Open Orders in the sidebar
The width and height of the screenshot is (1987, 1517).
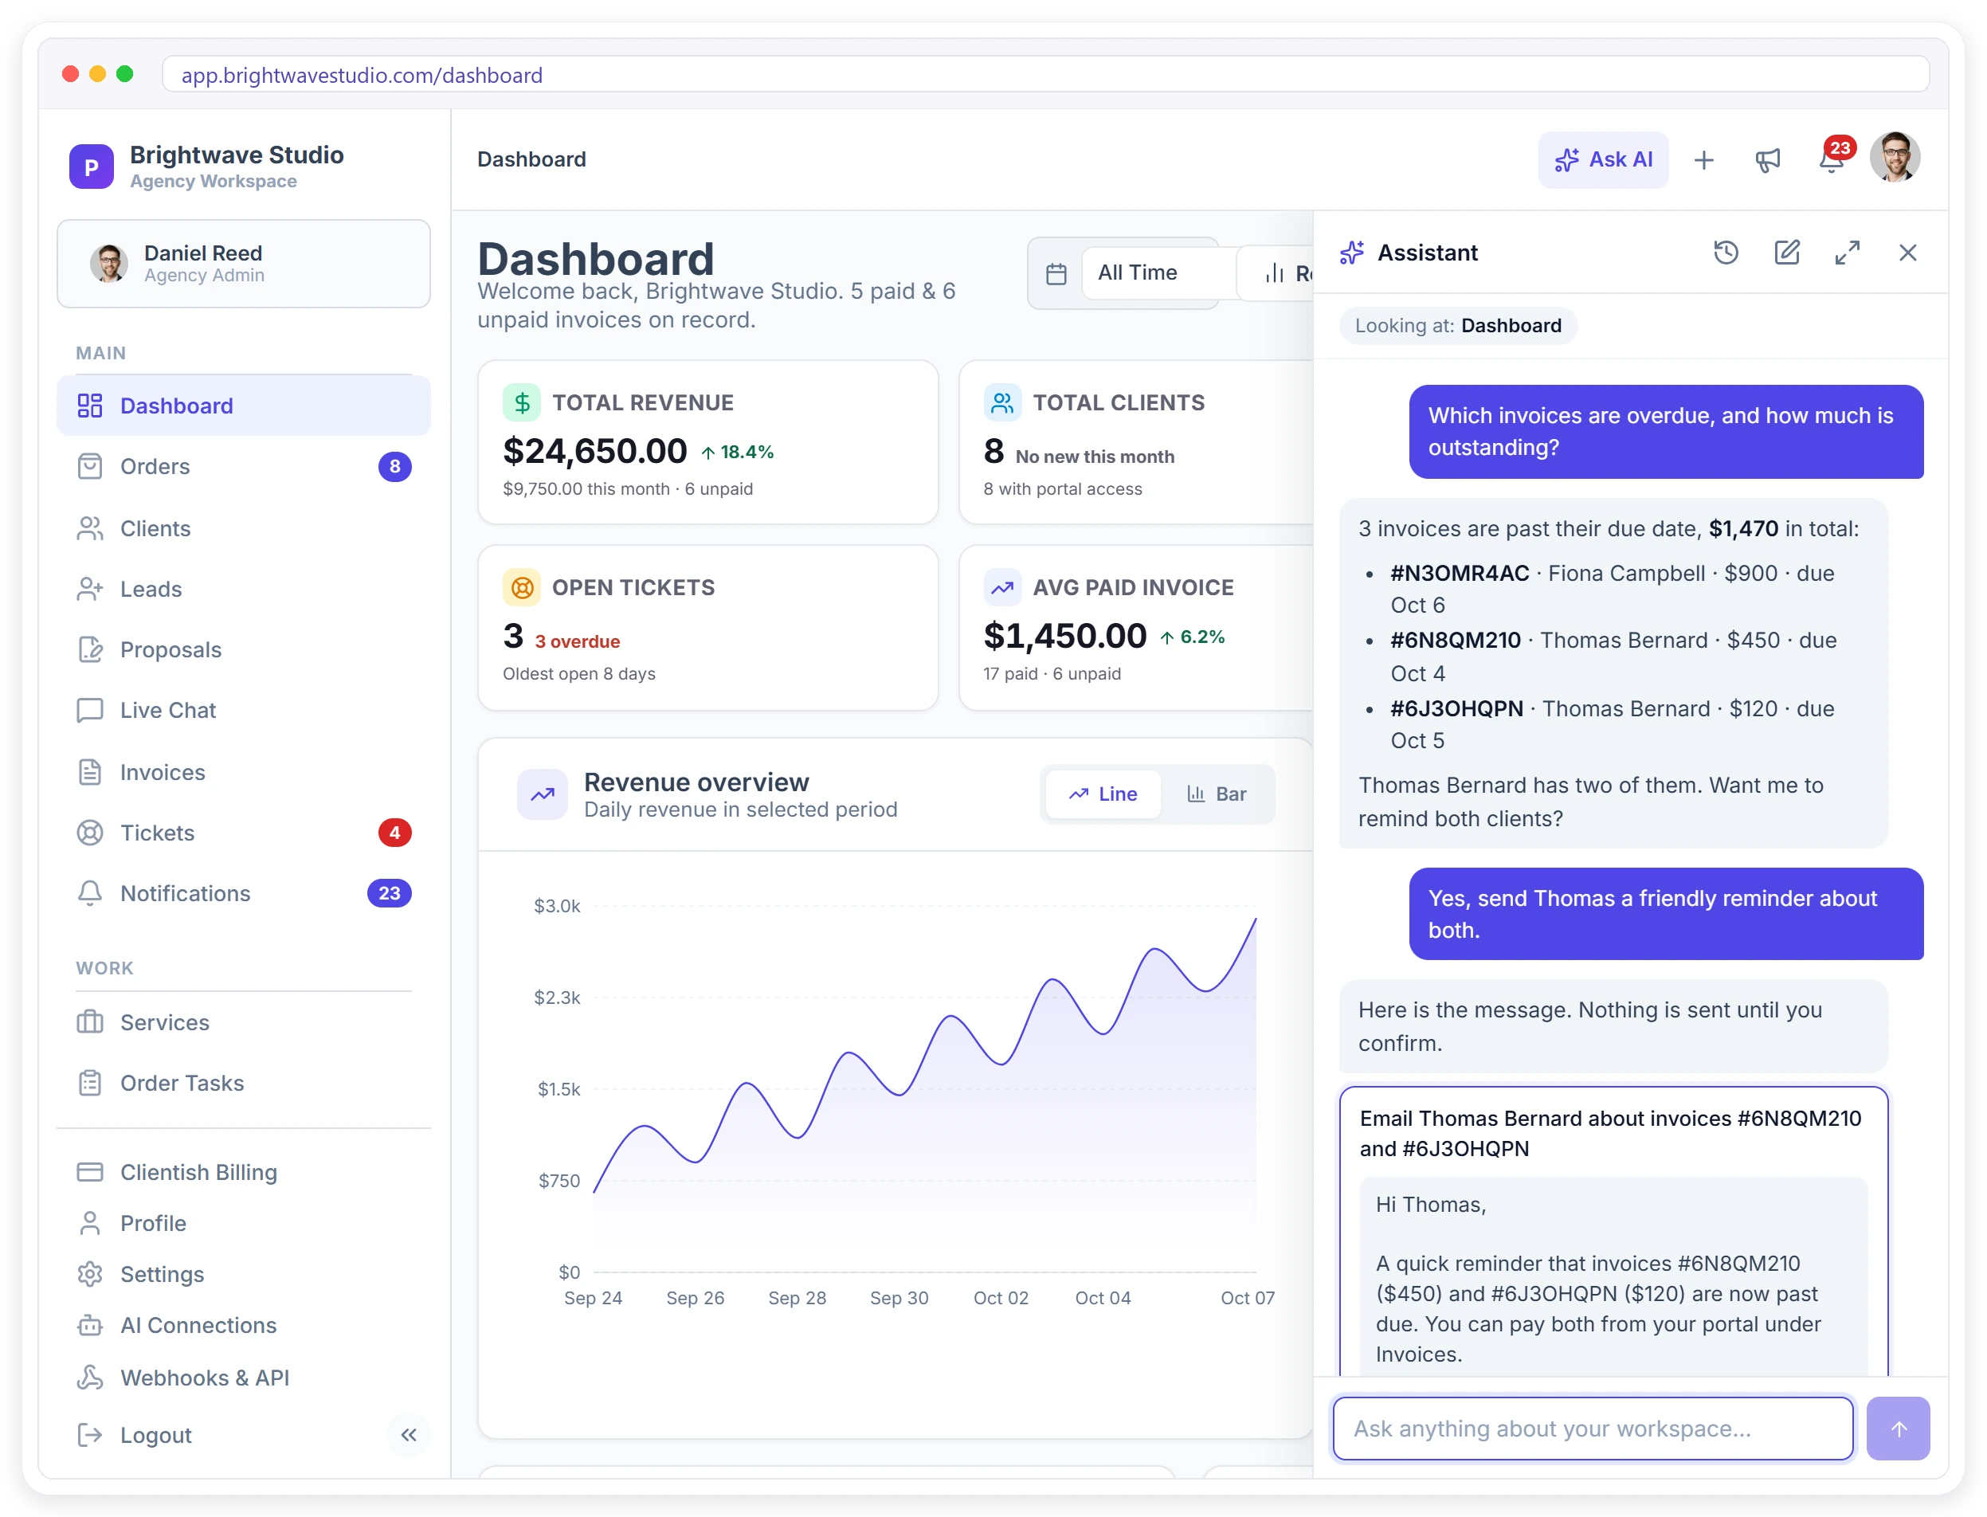[243, 466]
